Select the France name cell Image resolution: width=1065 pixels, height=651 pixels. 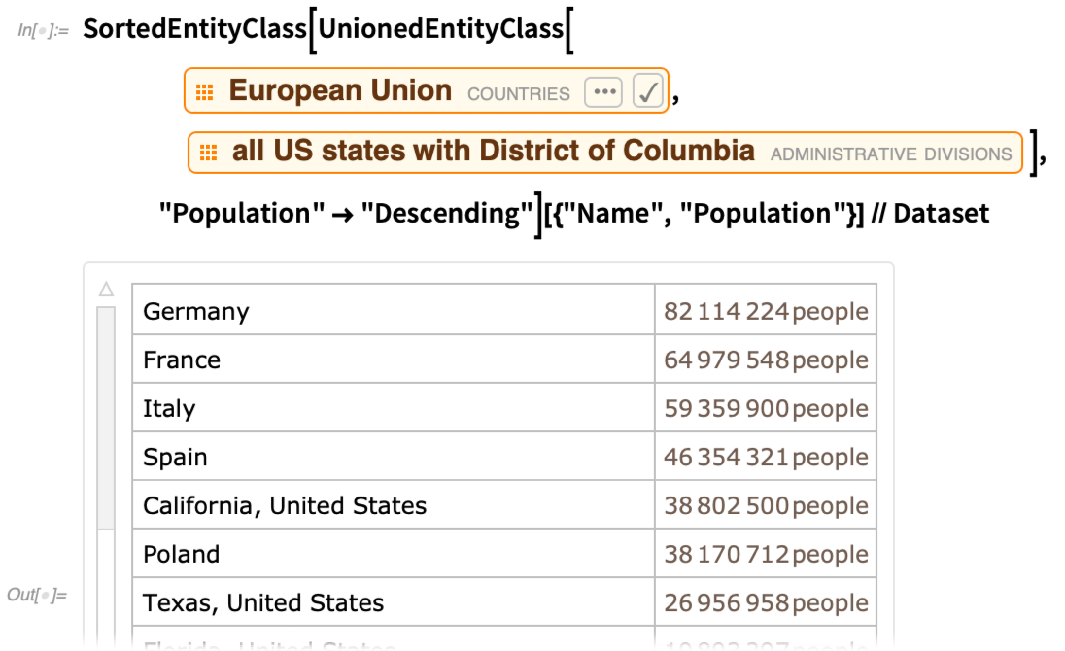(x=182, y=360)
